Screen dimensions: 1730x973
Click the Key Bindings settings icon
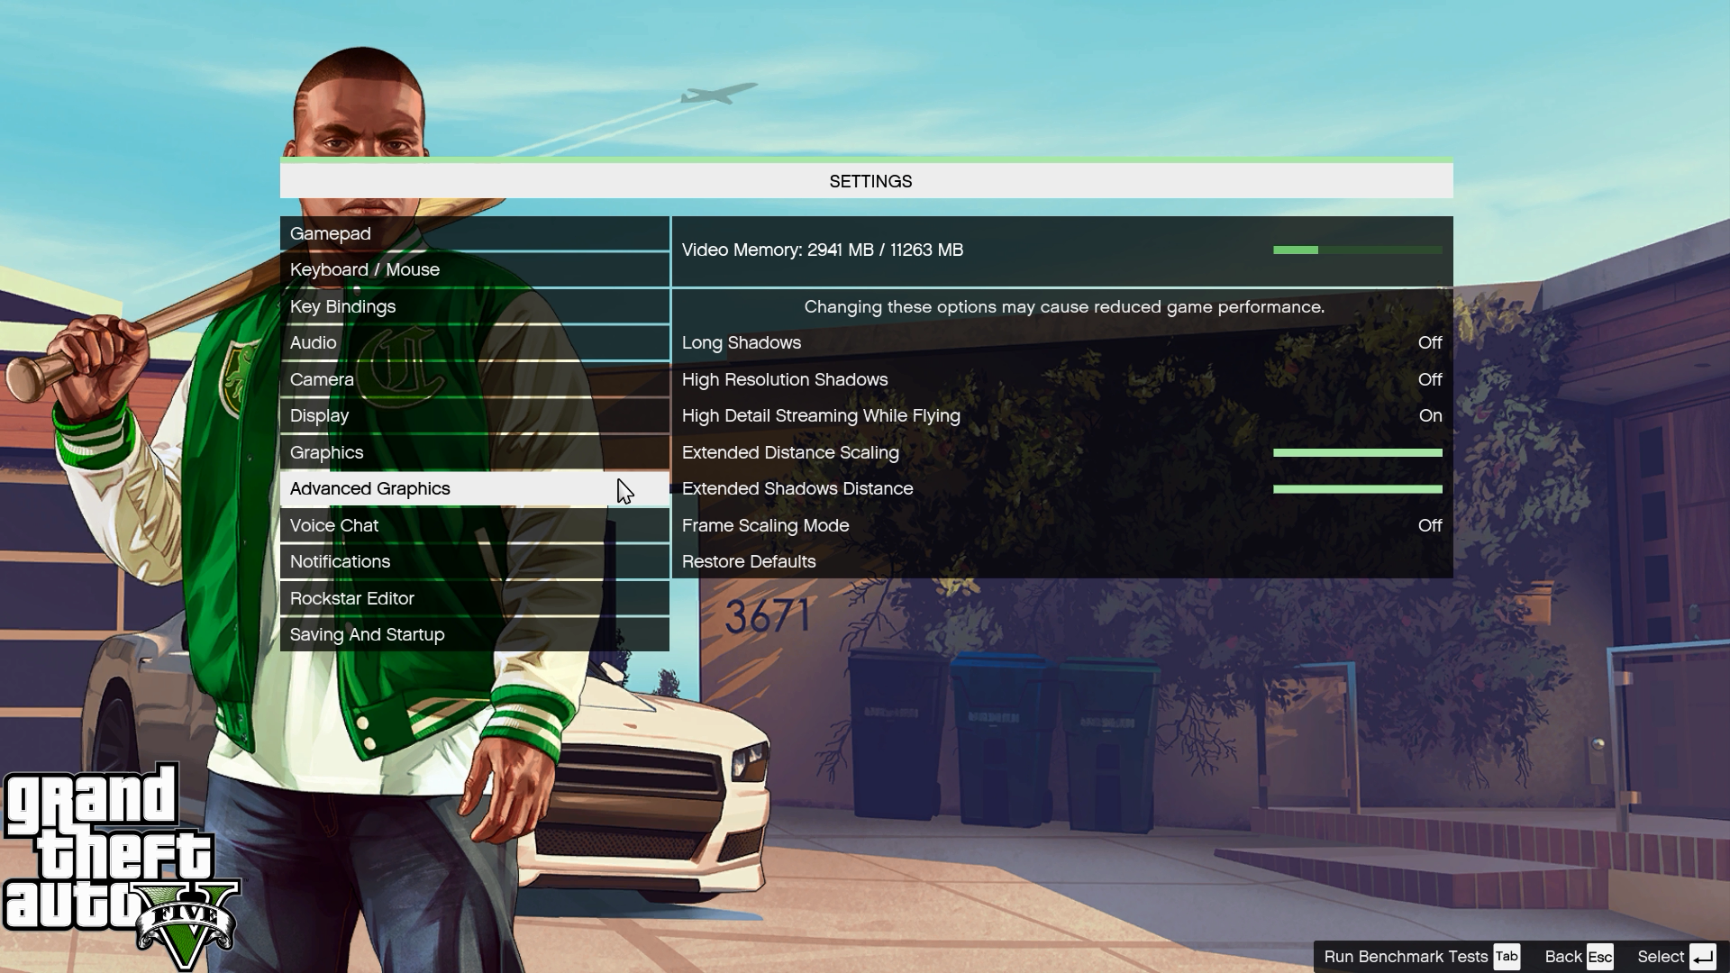tap(343, 305)
